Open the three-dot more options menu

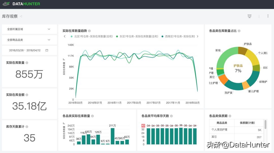coord(268,16)
